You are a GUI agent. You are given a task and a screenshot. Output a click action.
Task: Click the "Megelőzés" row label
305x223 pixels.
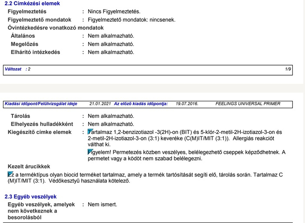[24, 44]
